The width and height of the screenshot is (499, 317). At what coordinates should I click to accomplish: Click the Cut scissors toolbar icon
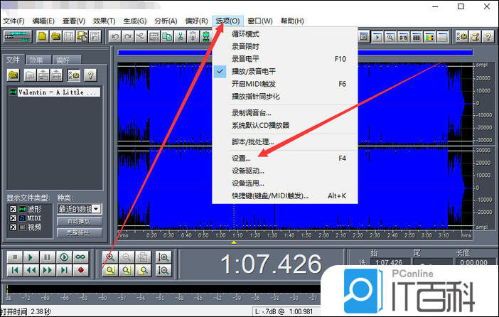coord(180,36)
